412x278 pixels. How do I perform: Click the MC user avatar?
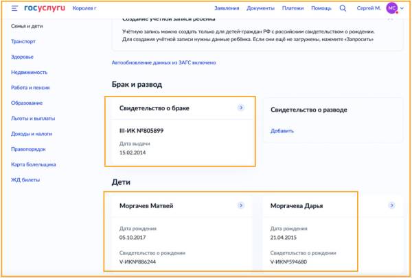391,8
